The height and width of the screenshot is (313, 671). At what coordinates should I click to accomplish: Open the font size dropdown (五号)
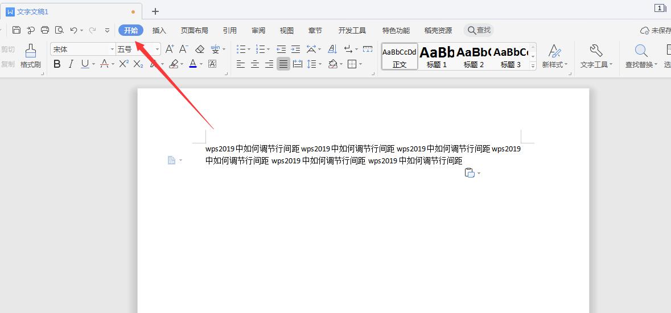tap(157, 50)
